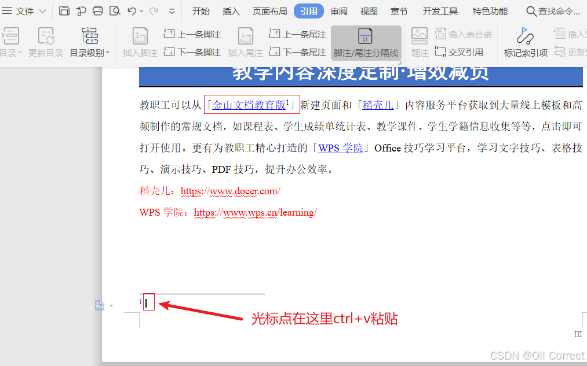Click the paste options icon beside footnote
587x366 pixels.
tap(100, 305)
